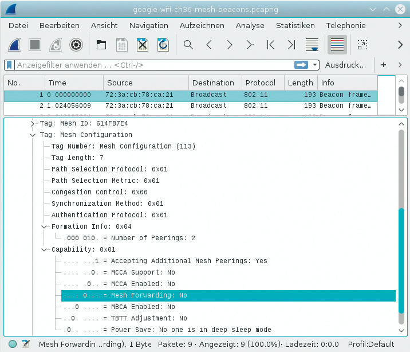Reload the capture file icon
The width and height of the screenshot is (410, 352).
pos(163,45)
